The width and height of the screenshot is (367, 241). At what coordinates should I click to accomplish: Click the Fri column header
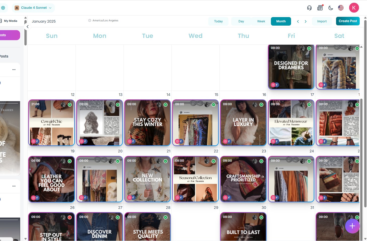coord(291,36)
